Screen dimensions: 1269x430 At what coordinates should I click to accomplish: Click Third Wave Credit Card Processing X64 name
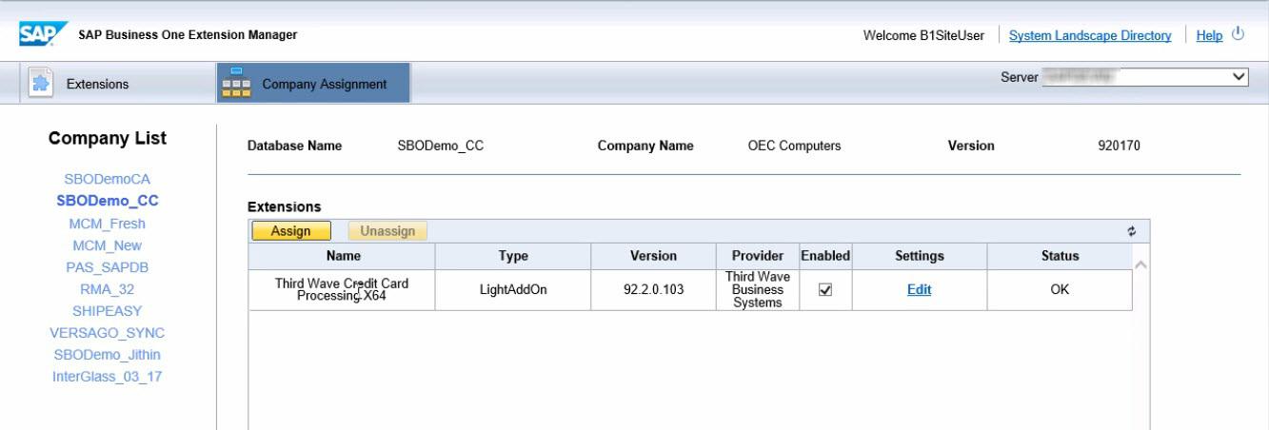pyautogui.click(x=342, y=290)
